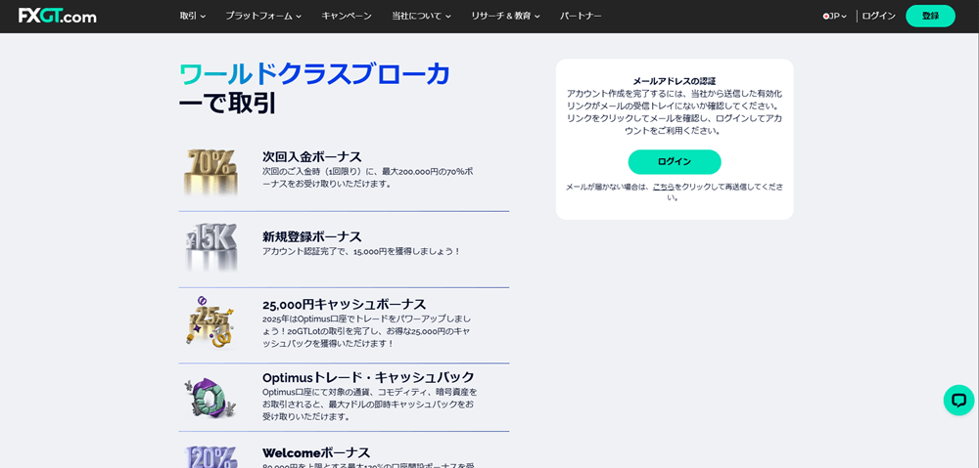Click the 新規登録ボーナス heading
This screenshot has width=979, height=468.
312,236
